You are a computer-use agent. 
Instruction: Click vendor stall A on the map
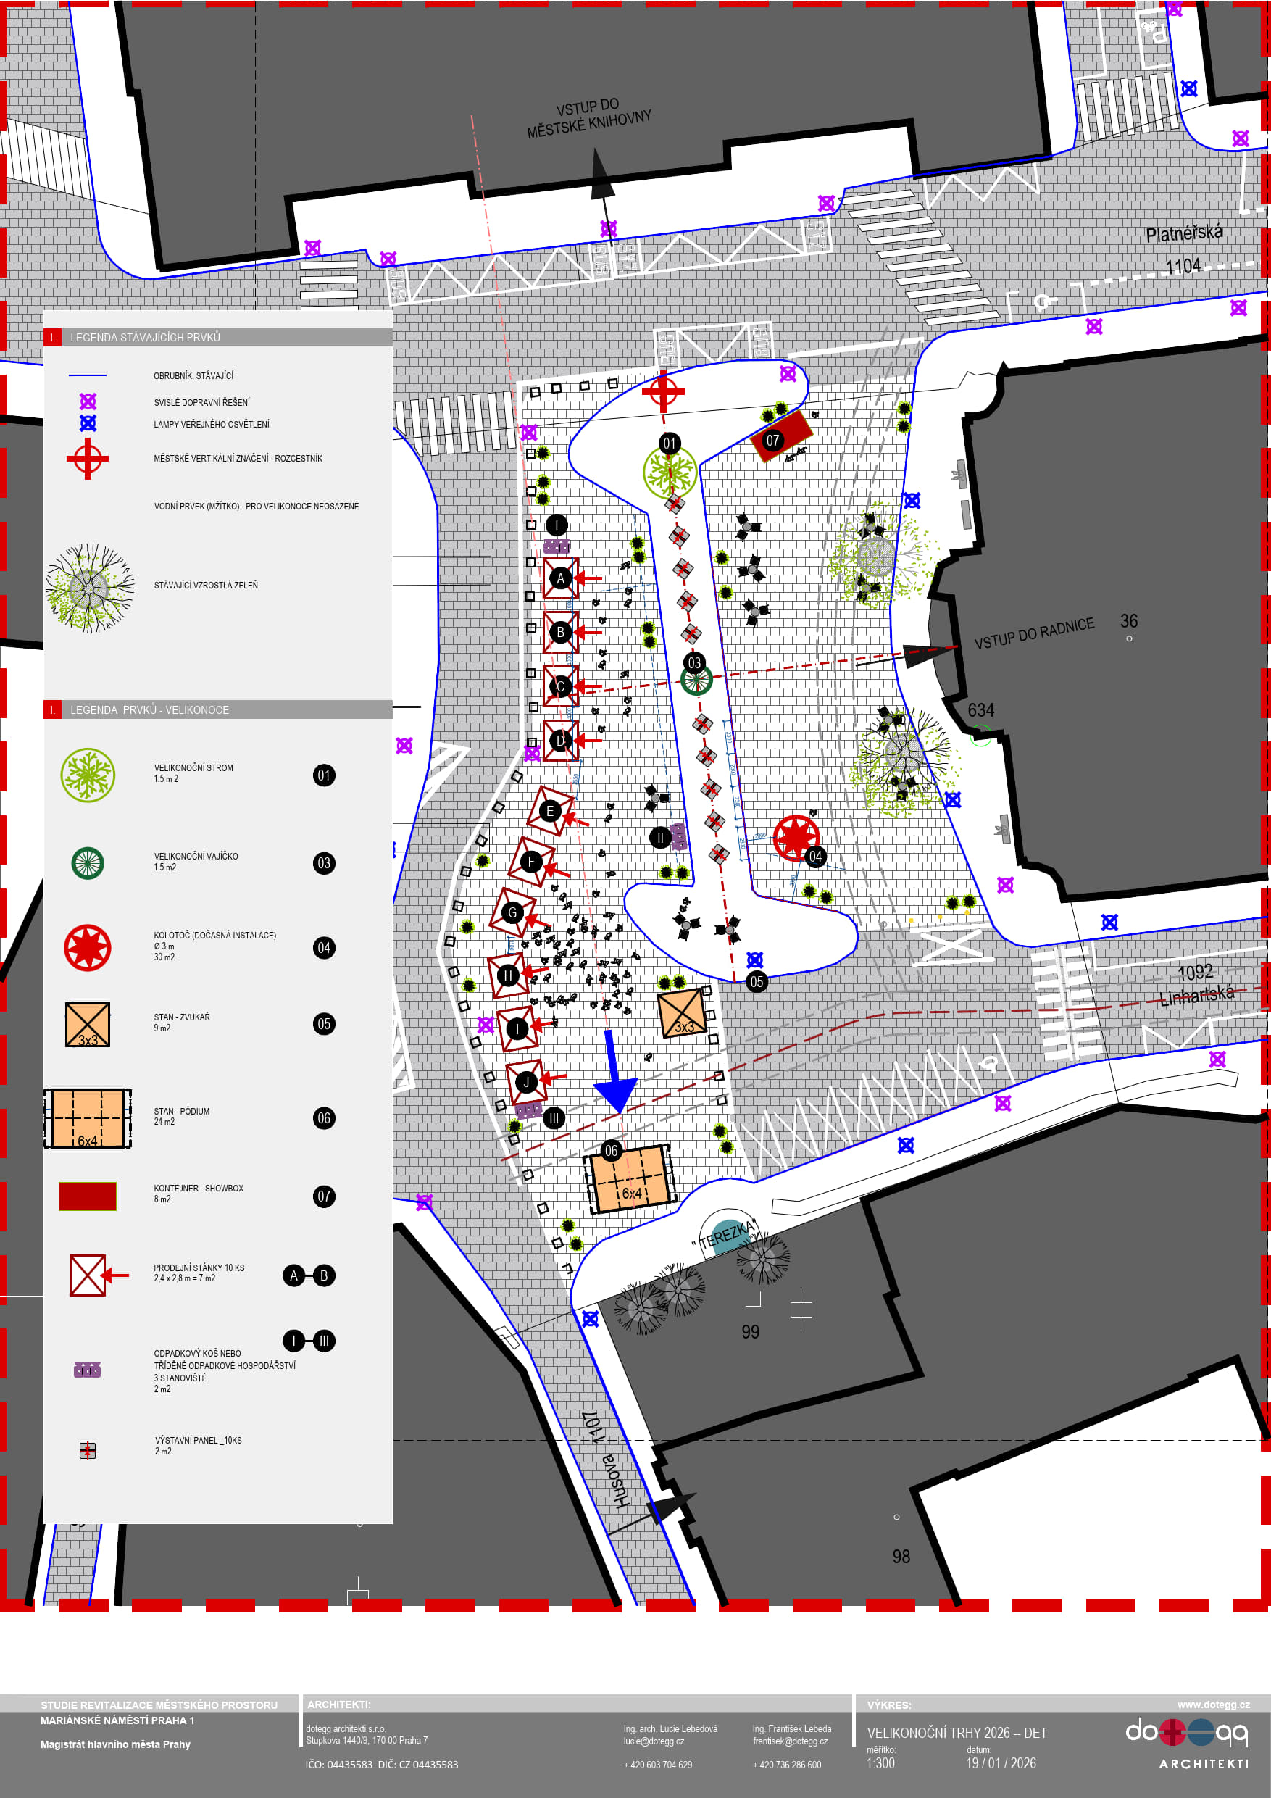561,579
